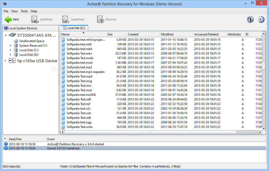This screenshot has height=171, width=269.
Task: Click the file icon of Softpedia test.mht
Action: point(63,44)
